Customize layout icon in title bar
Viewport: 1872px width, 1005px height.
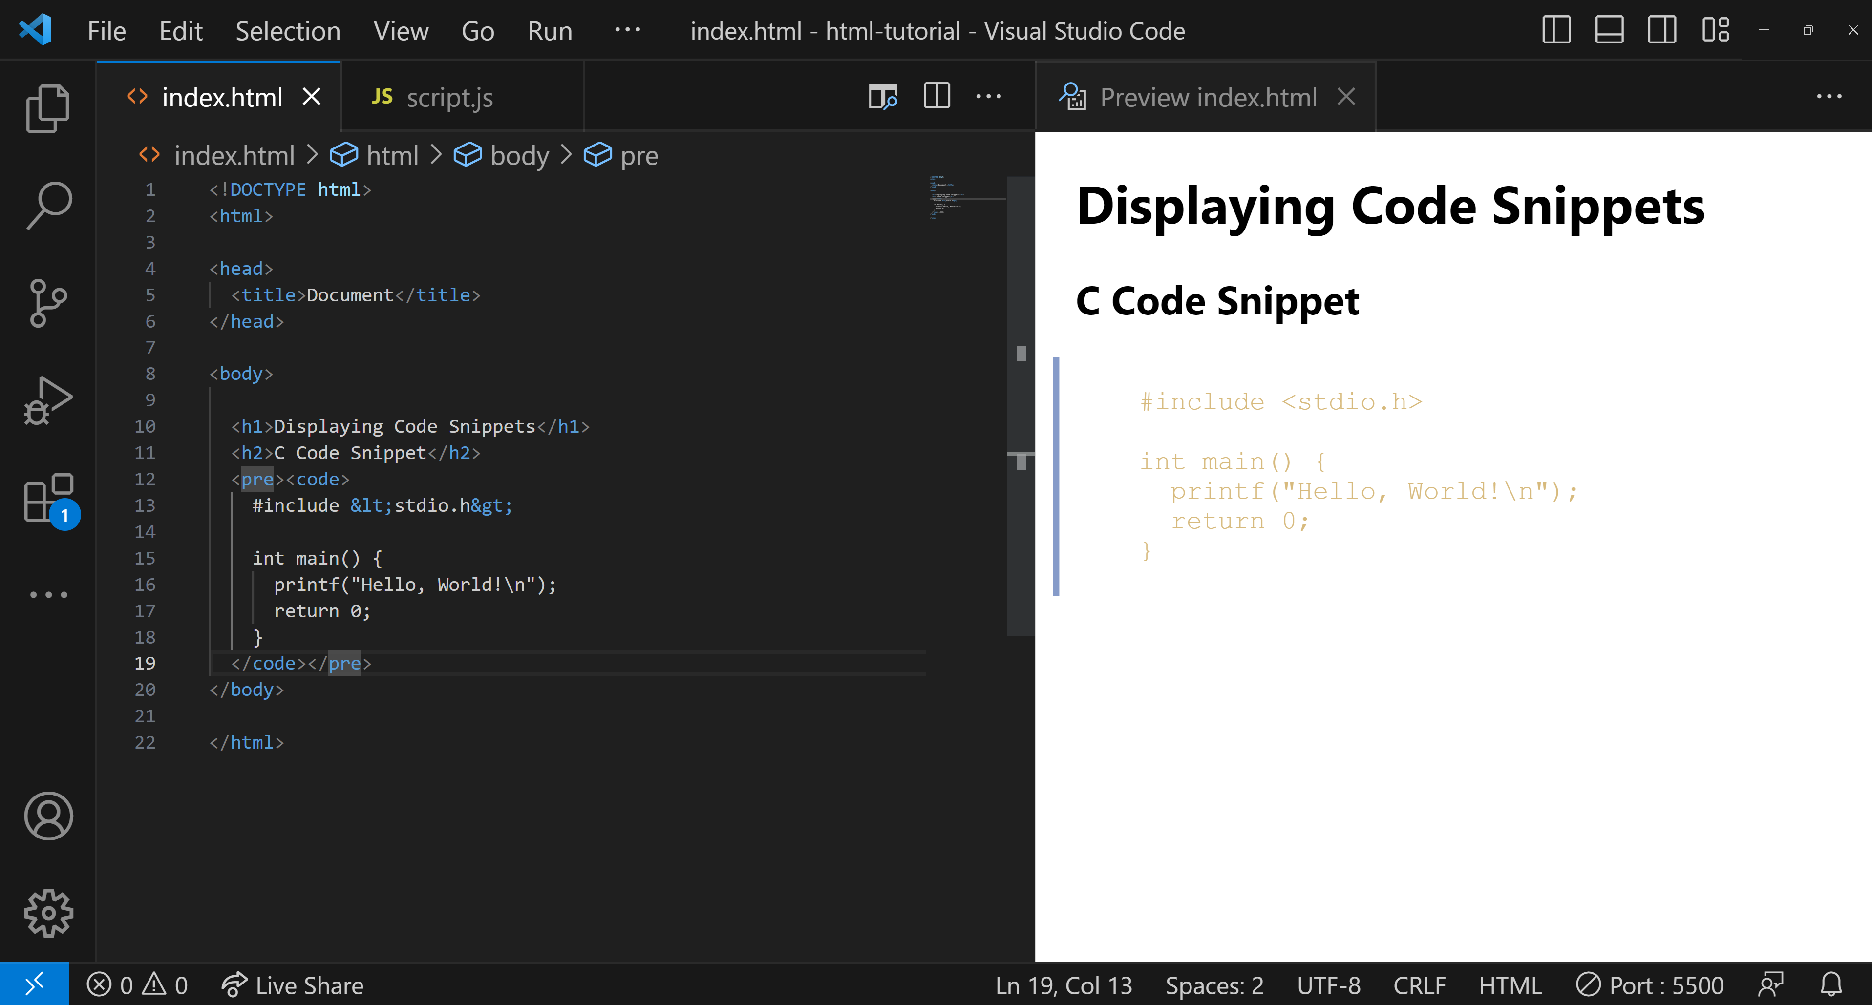[x=1716, y=30]
